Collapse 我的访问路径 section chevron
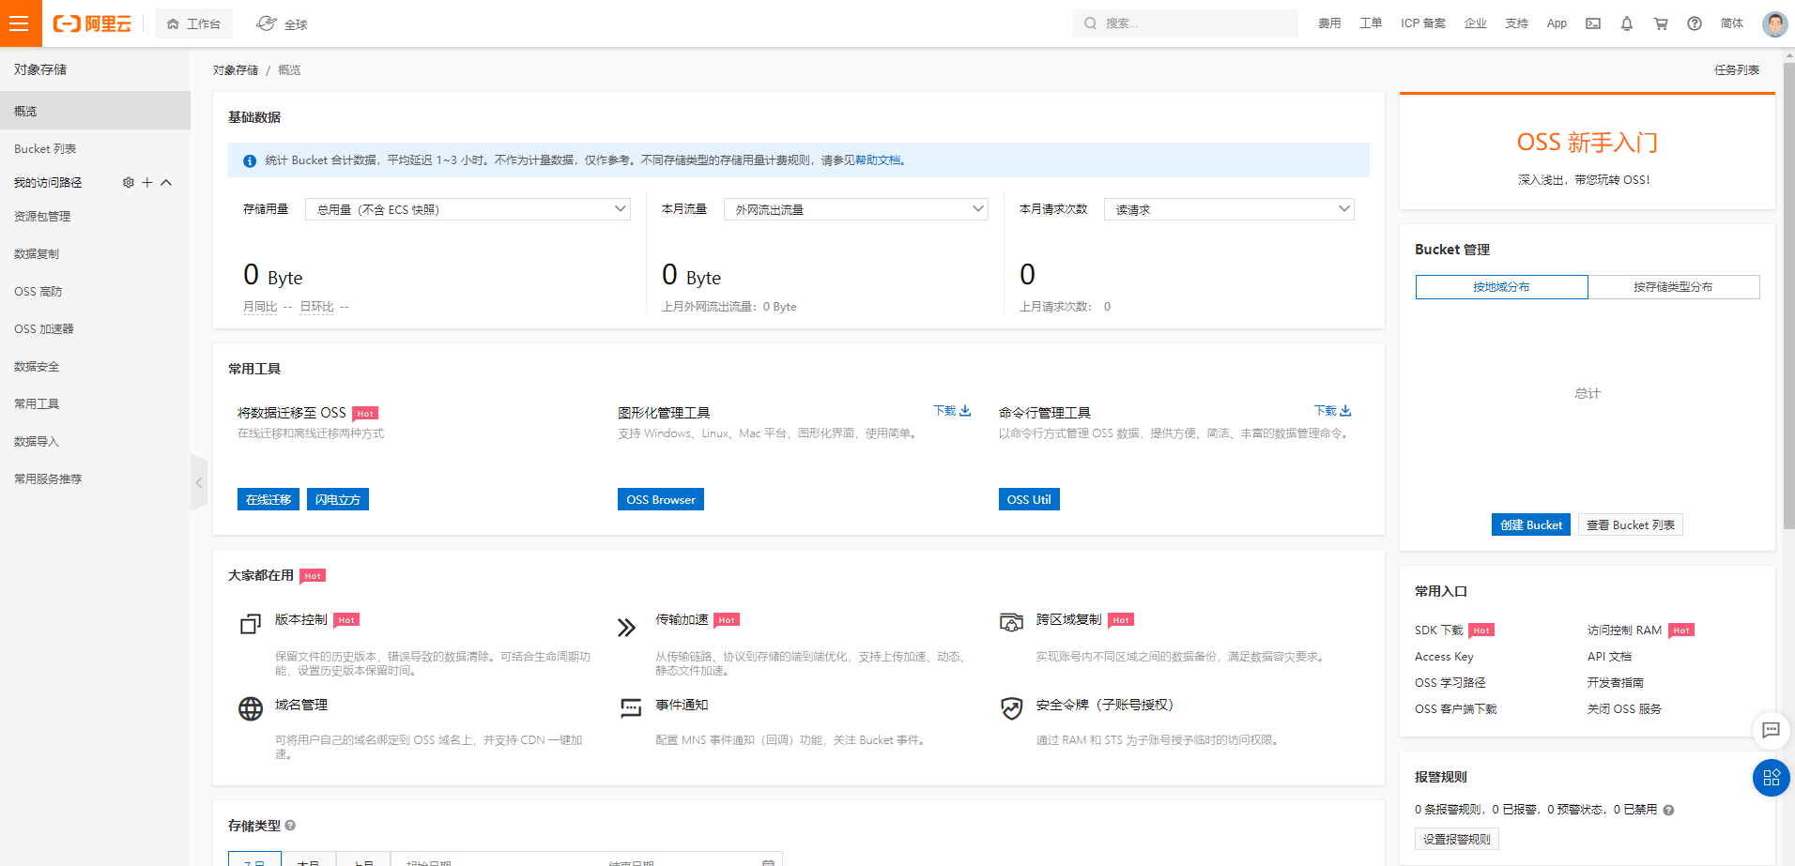1795x866 pixels. (x=166, y=182)
